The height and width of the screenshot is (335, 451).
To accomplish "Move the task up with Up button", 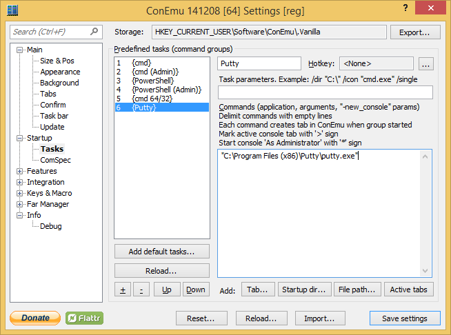I will tap(166, 290).
